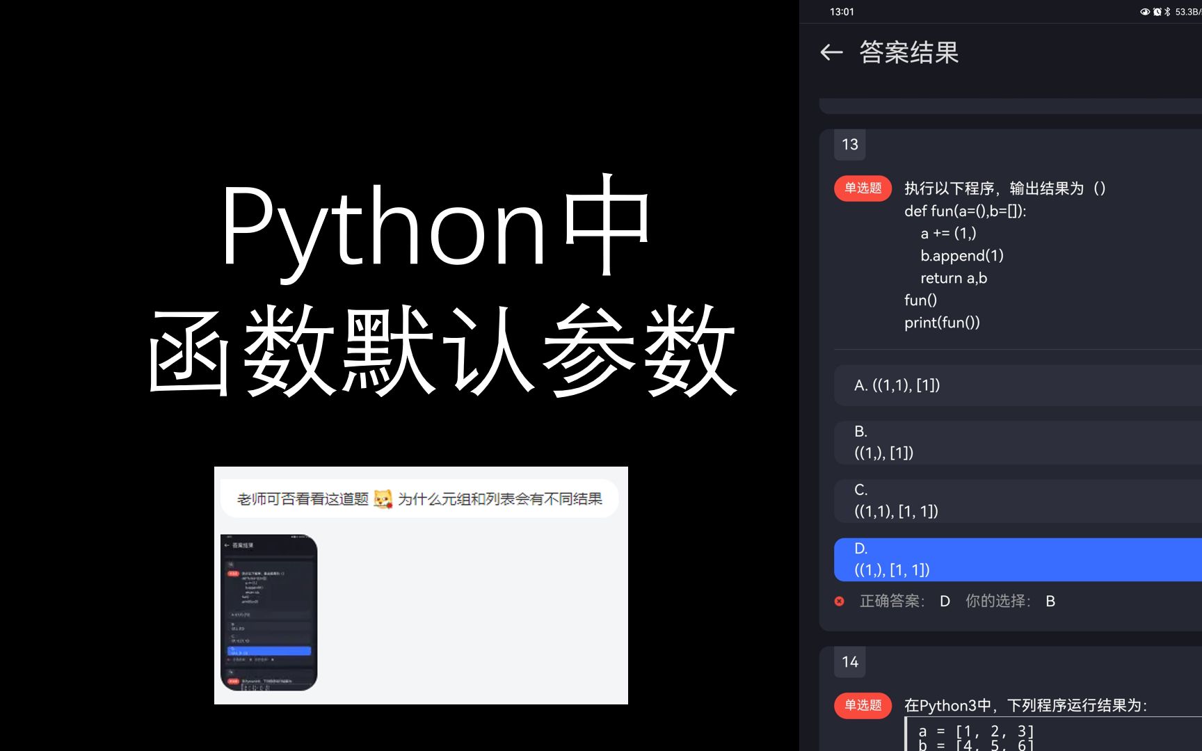
Task: Click the network speed 53.3B/s indicator
Action: click(x=1188, y=12)
